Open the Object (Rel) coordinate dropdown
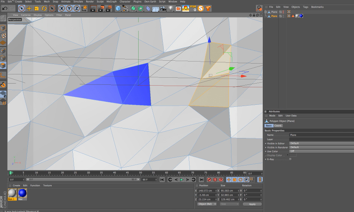This screenshot has width=354, height=212. pyautogui.click(x=207, y=204)
